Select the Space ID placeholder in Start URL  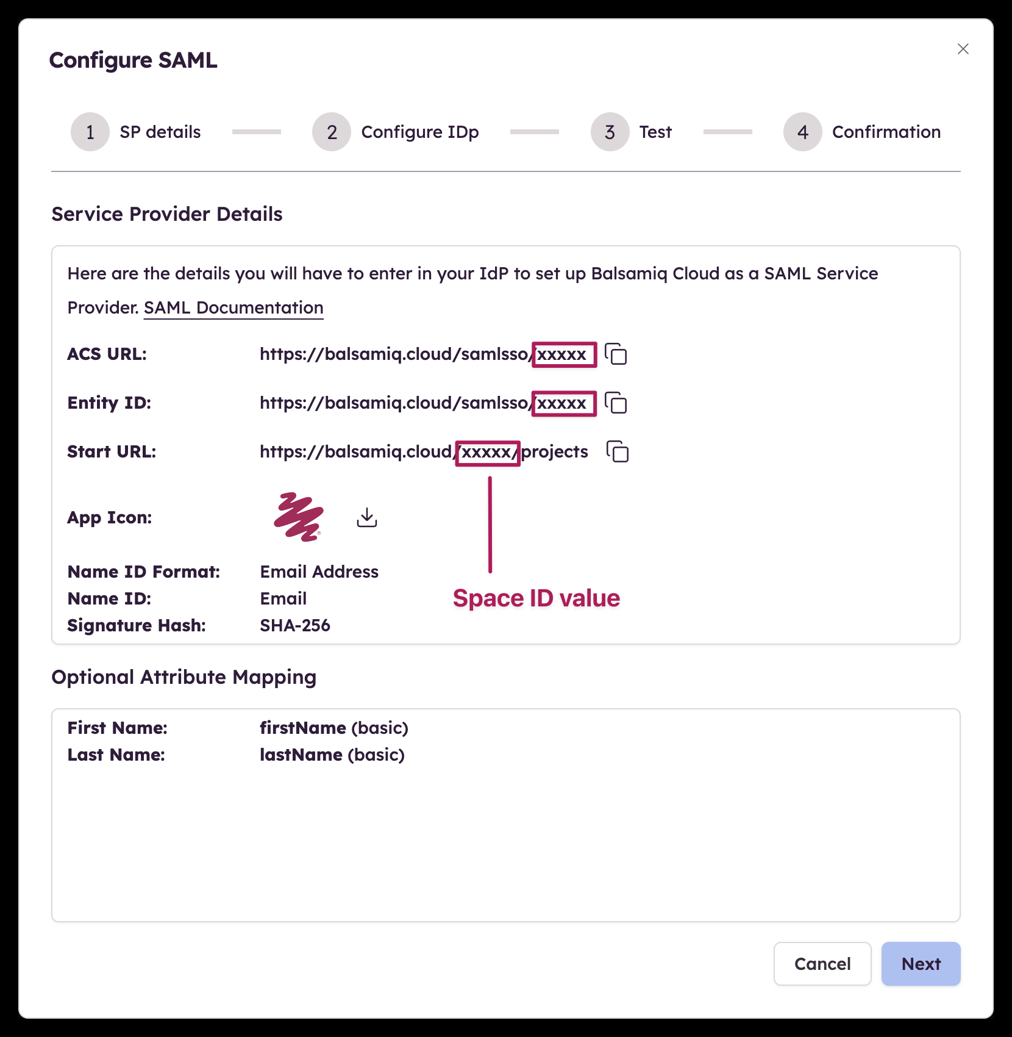pyautogui.click(x=487, y=451)
